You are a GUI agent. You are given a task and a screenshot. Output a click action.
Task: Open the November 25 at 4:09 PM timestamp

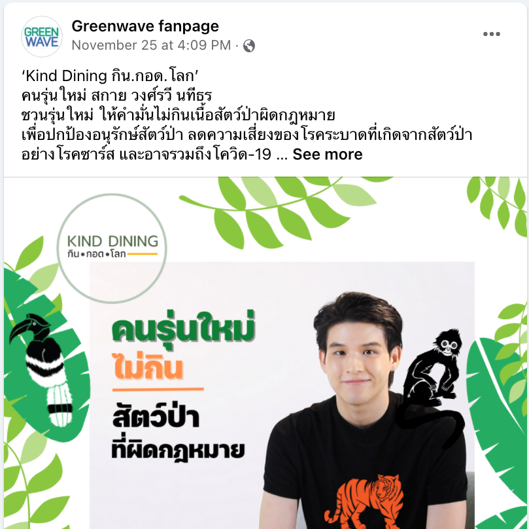click(x=151, y=45)
